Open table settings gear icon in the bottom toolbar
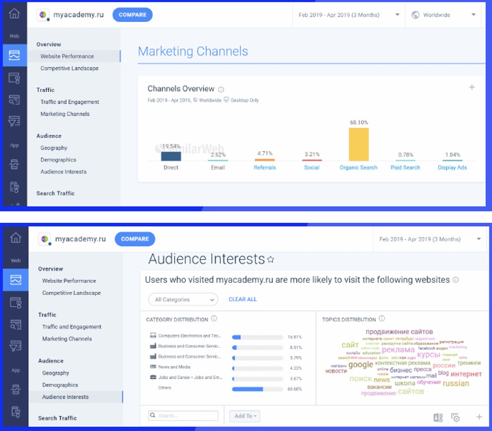492x431 pixels. [x=455, y=417]
